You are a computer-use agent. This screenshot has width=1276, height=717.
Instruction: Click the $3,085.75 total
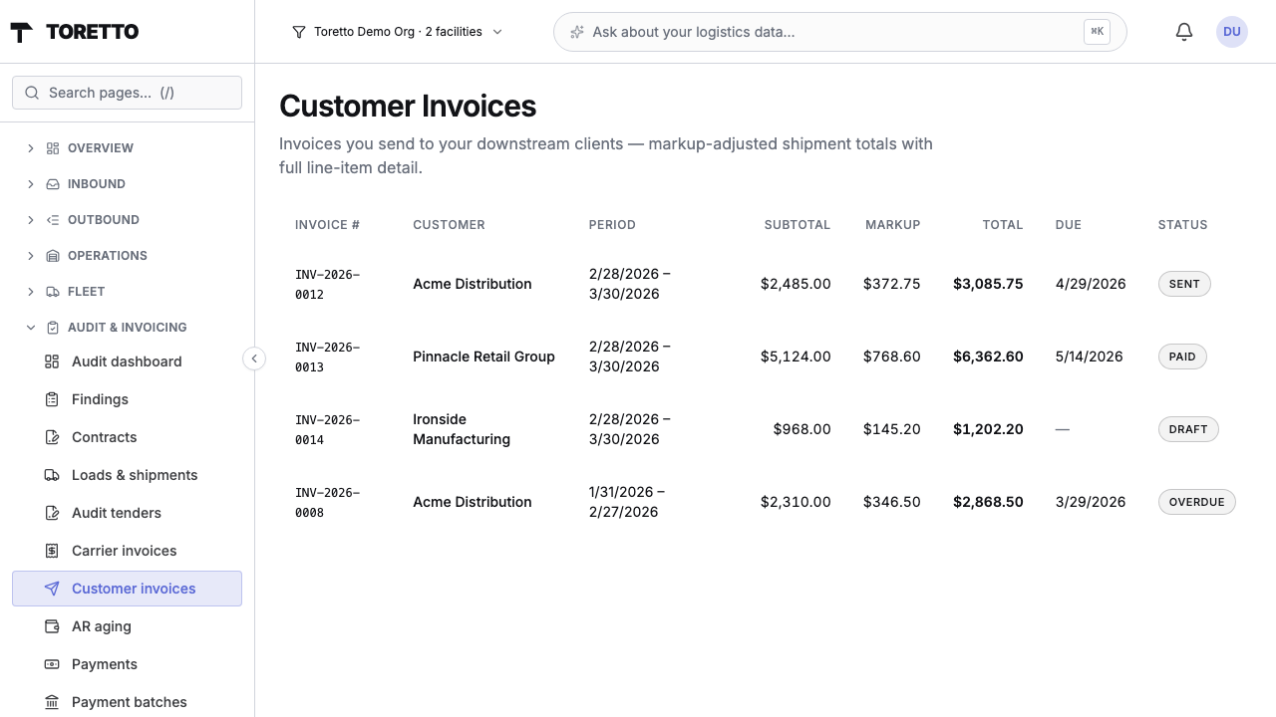988,284
